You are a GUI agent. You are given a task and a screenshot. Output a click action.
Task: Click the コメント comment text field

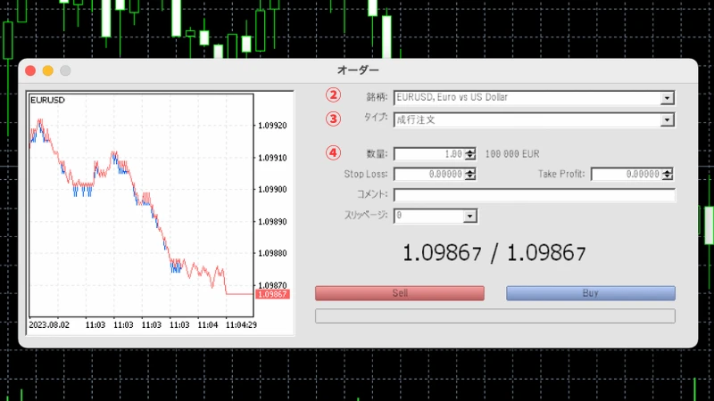[x=534, y=195]
